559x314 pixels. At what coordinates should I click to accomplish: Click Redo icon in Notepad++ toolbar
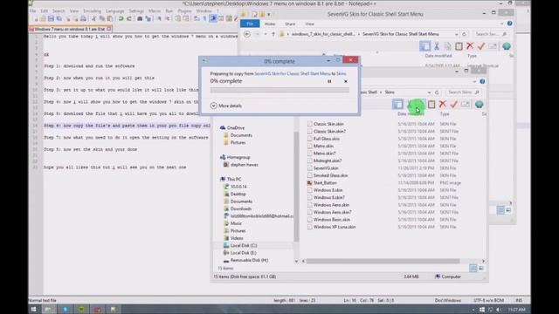[129, 18]
